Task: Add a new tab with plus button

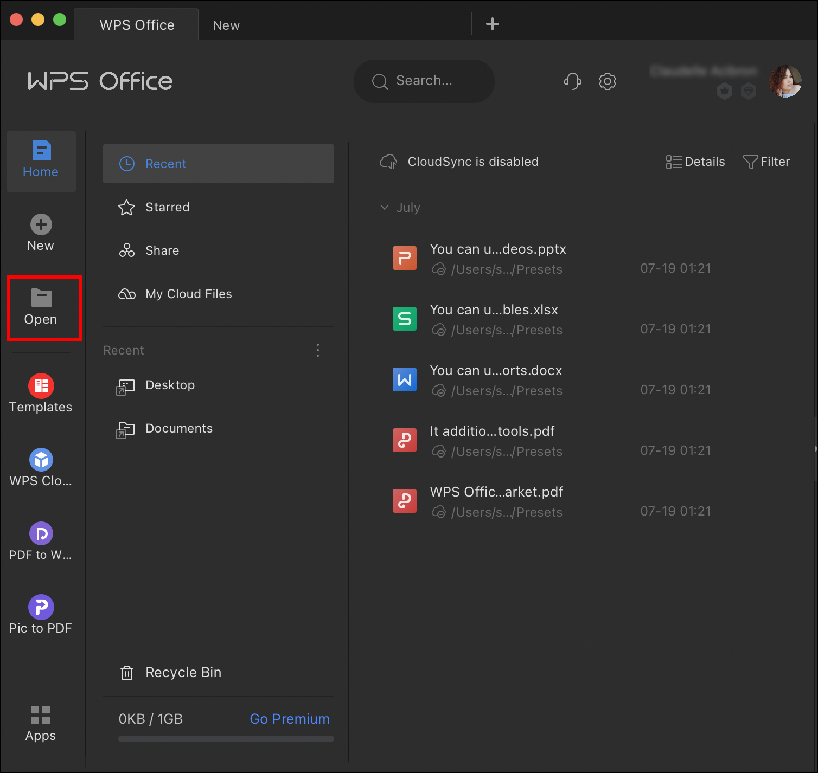Action: pos(493,24)
